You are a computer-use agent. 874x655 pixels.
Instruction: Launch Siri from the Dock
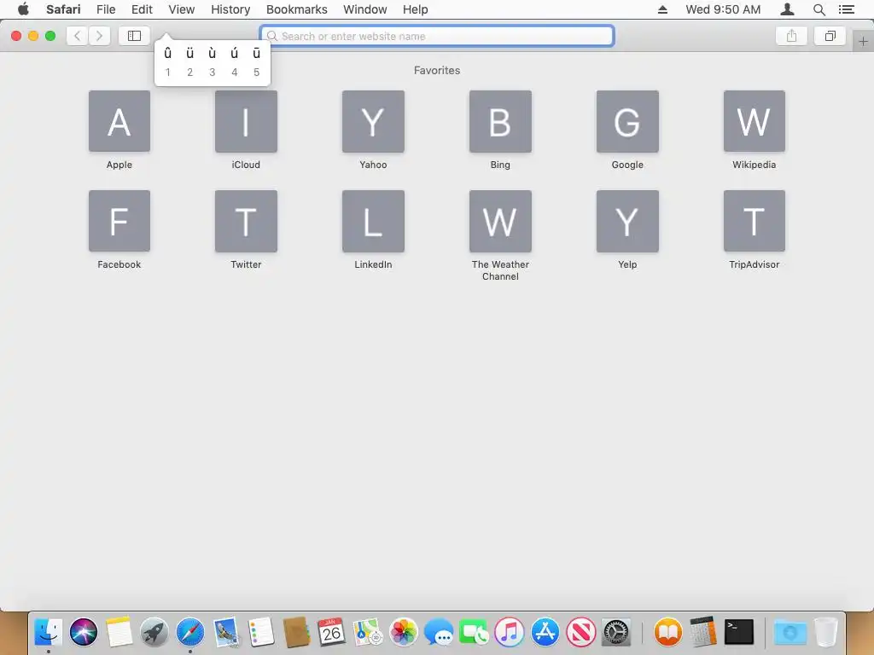click(84, 632)
